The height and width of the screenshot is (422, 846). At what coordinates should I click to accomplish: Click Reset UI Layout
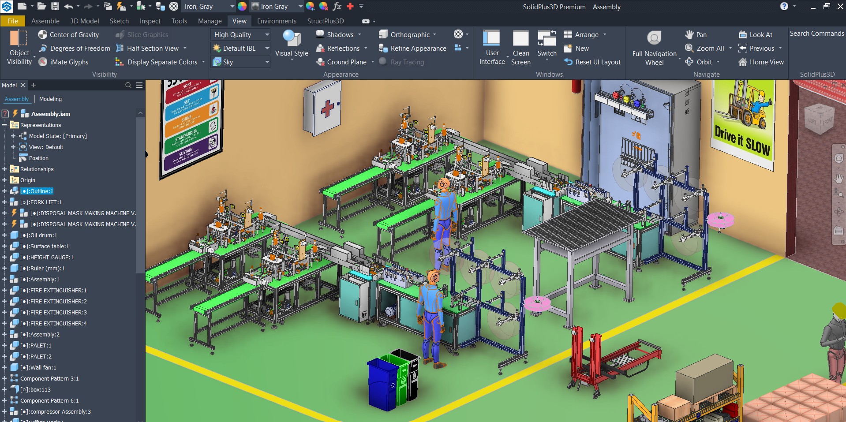592,62
